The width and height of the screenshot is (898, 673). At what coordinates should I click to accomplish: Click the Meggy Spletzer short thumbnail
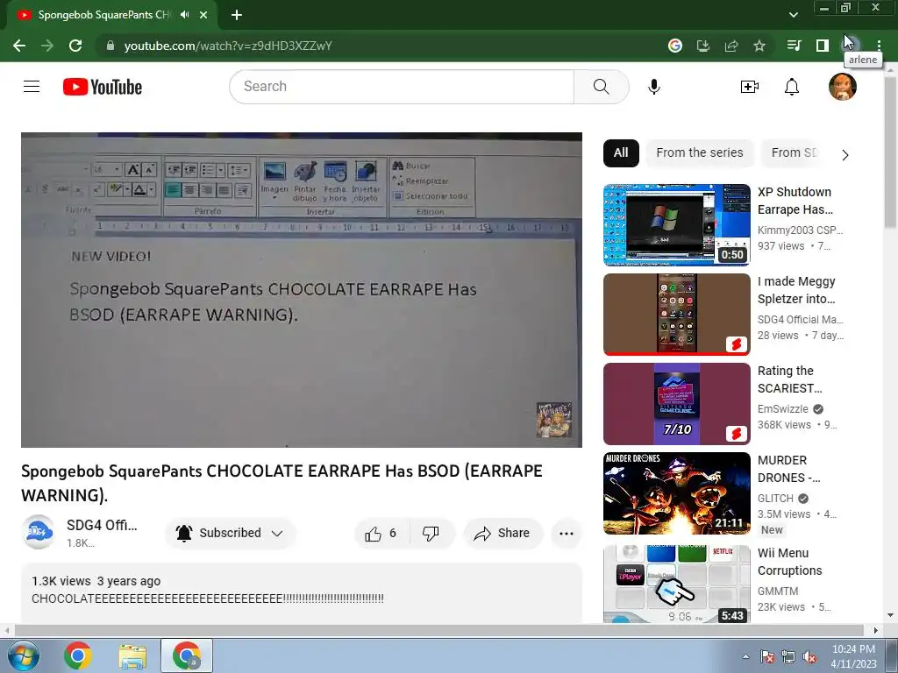point(676,315)
